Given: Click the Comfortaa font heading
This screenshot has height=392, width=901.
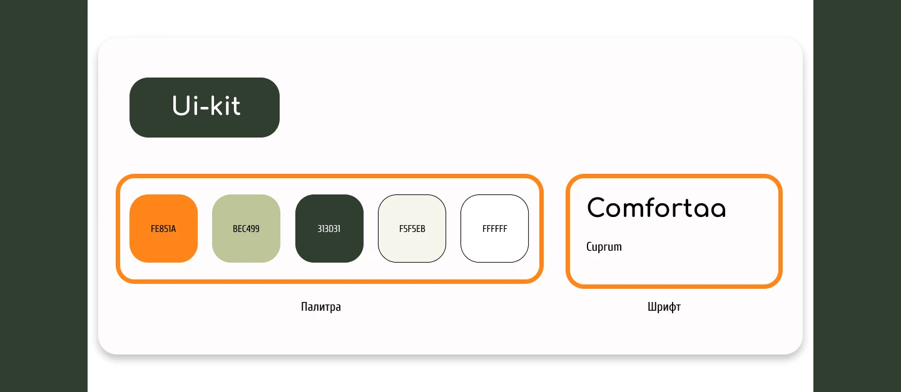Looking at the screenshot, I should (656, 208).
